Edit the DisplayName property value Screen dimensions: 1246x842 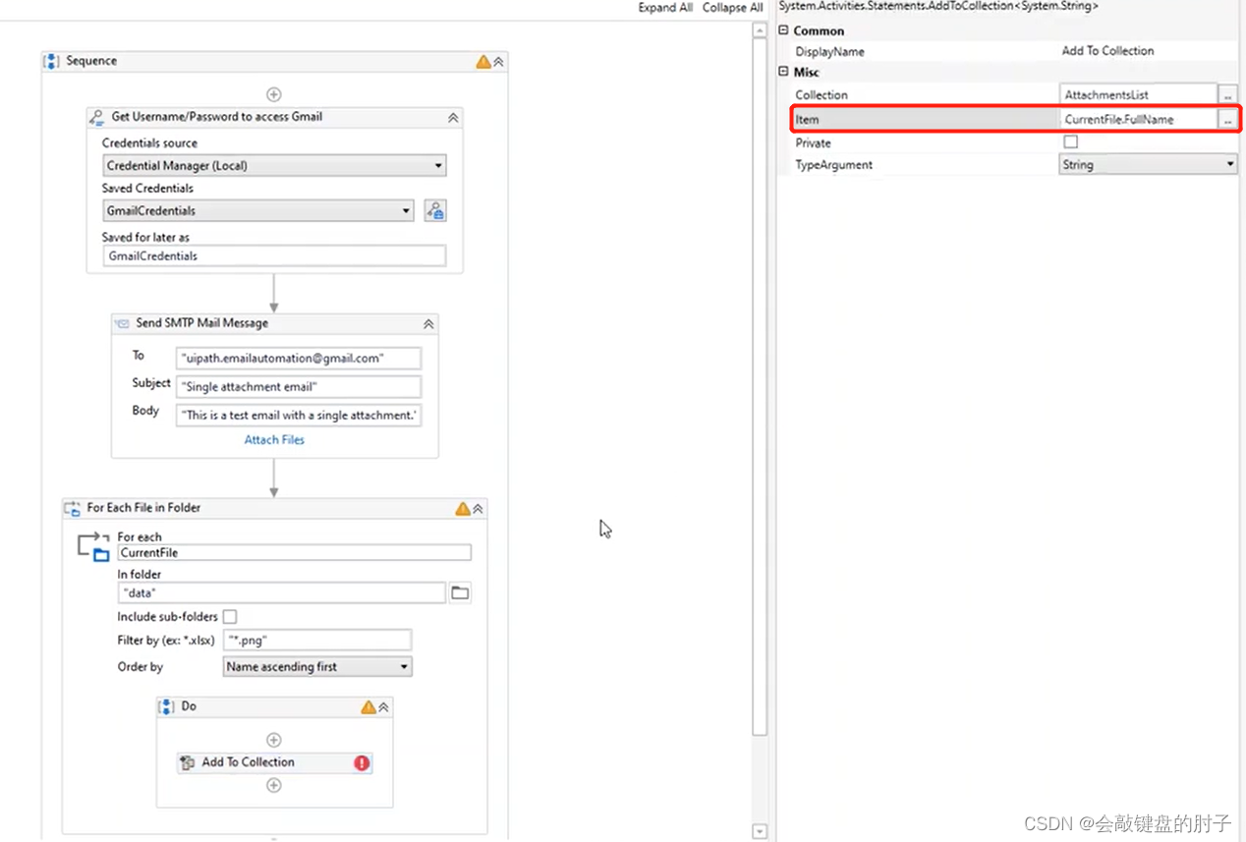point(1148,51)
